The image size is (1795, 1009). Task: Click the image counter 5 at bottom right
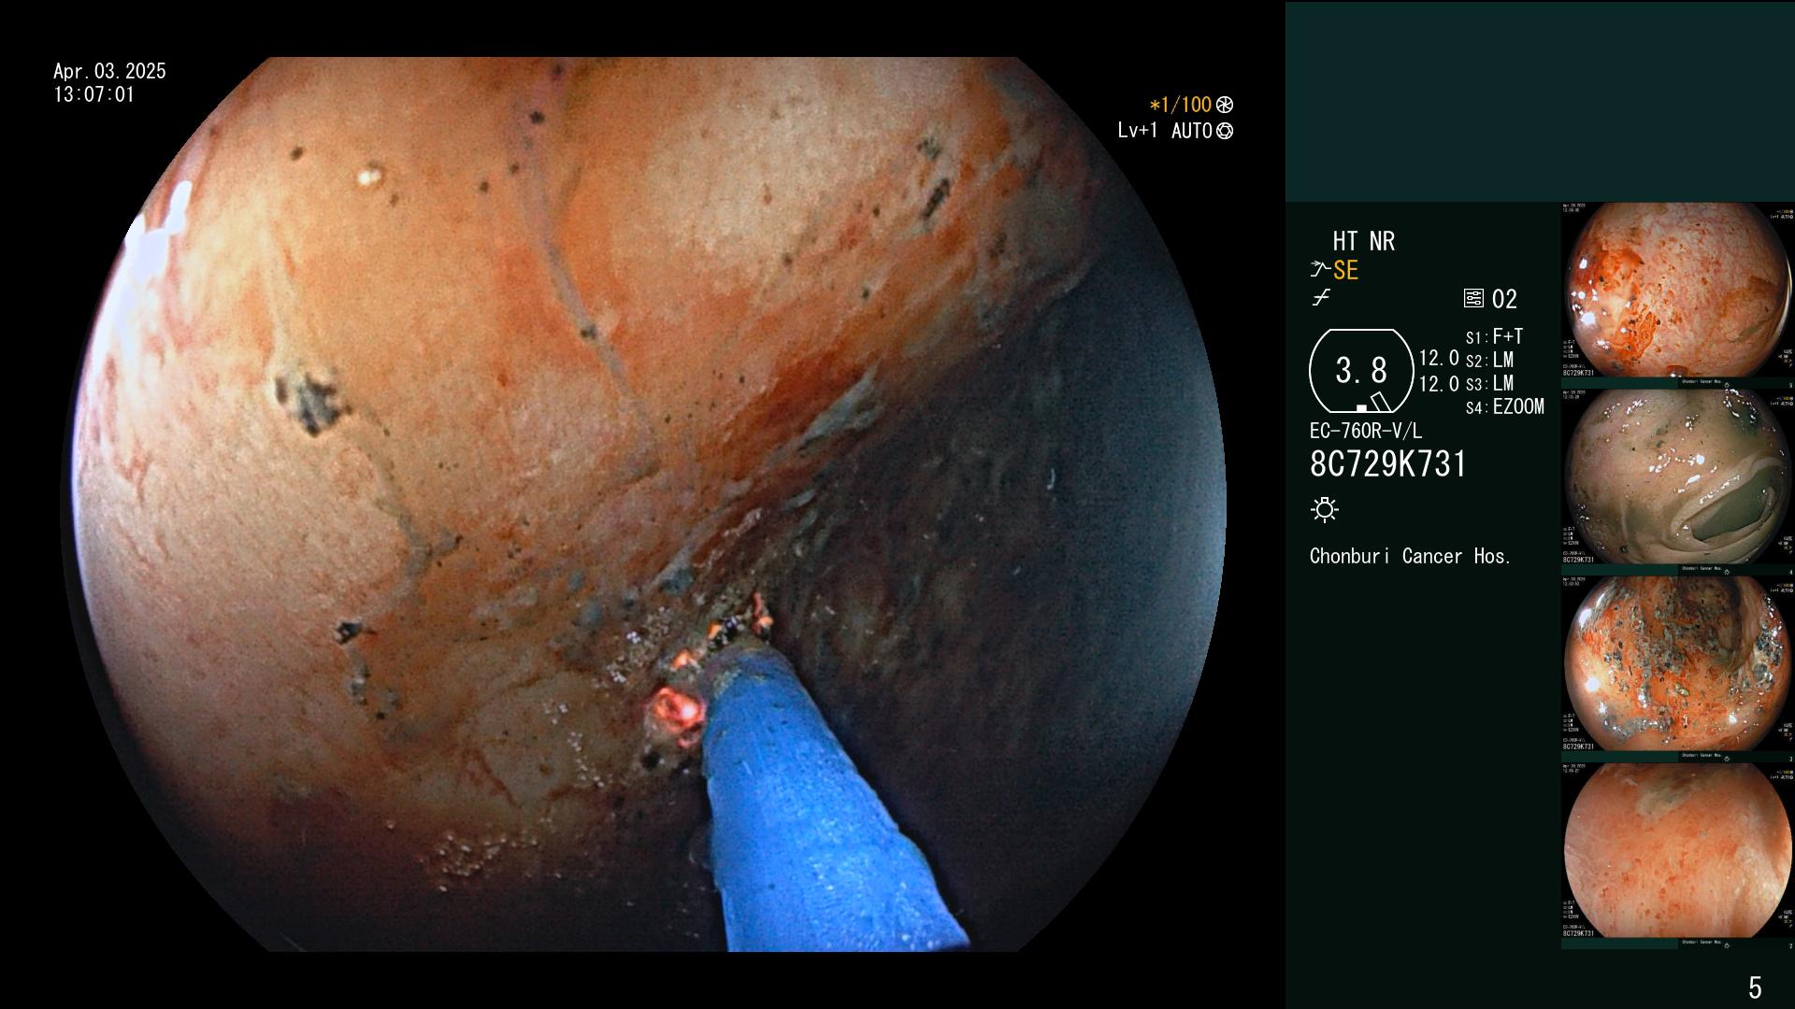[x=1755, y=988]
